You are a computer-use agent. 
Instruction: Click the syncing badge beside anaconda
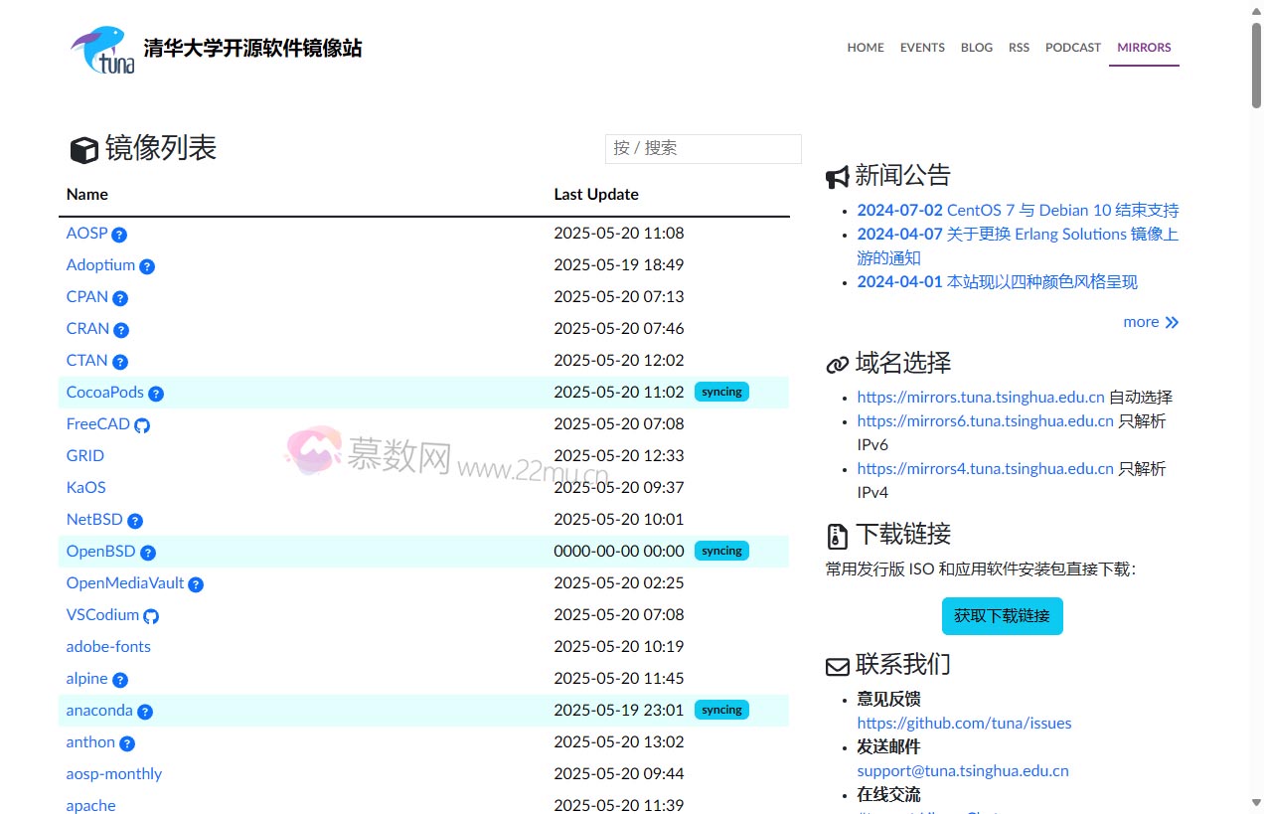721,710
